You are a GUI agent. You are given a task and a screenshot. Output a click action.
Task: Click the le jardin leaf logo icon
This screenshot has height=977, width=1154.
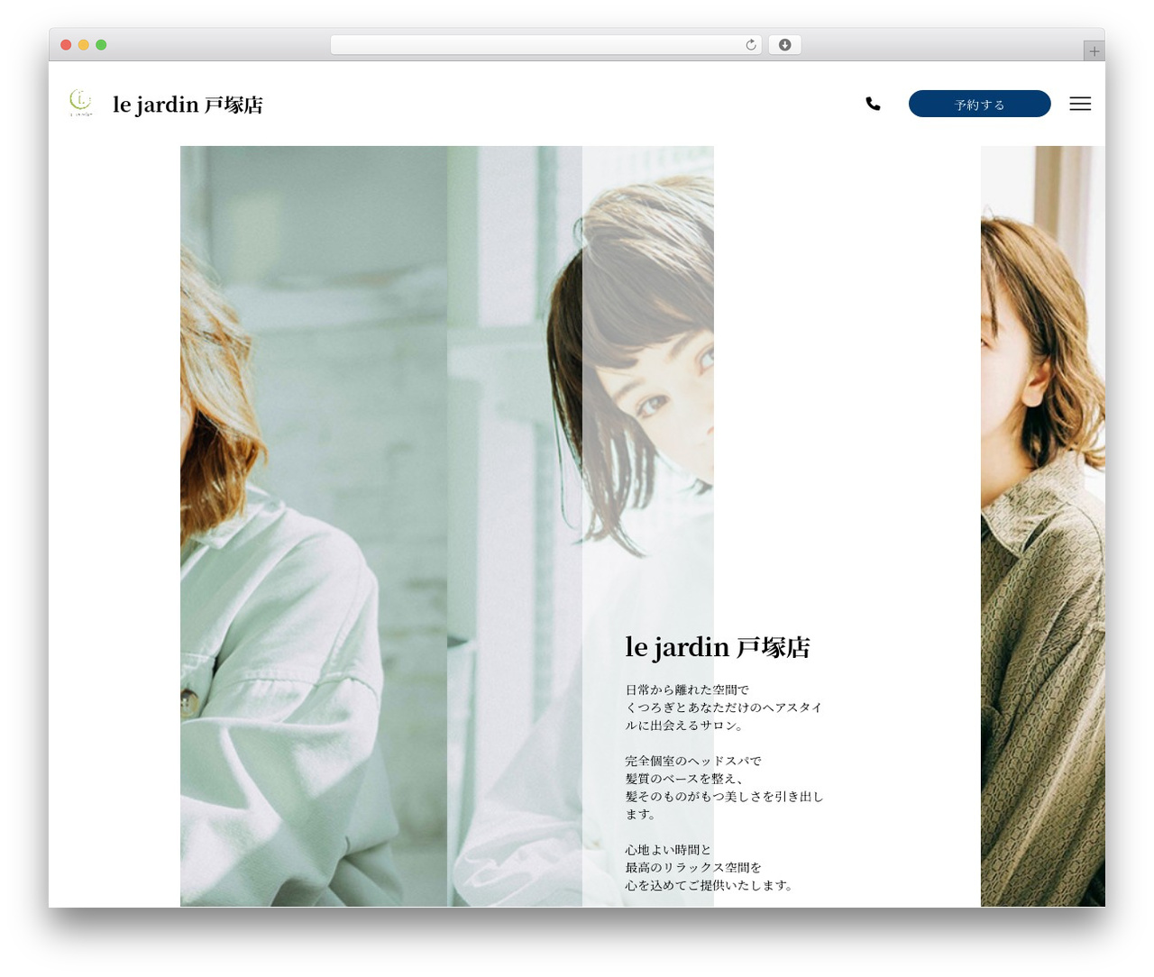click(80, 104)
